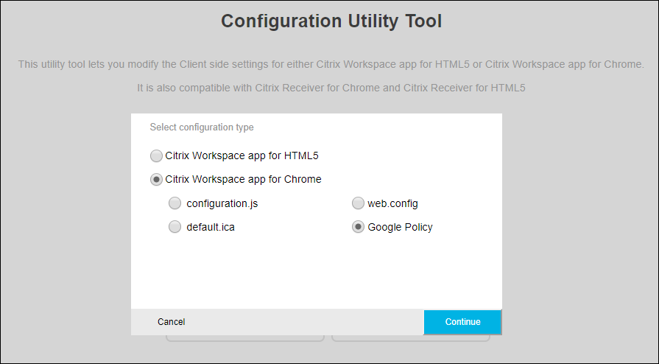Click the "web.config" label text
The height and width of the screenshot is (364, 659).
(x=393, y=203)
